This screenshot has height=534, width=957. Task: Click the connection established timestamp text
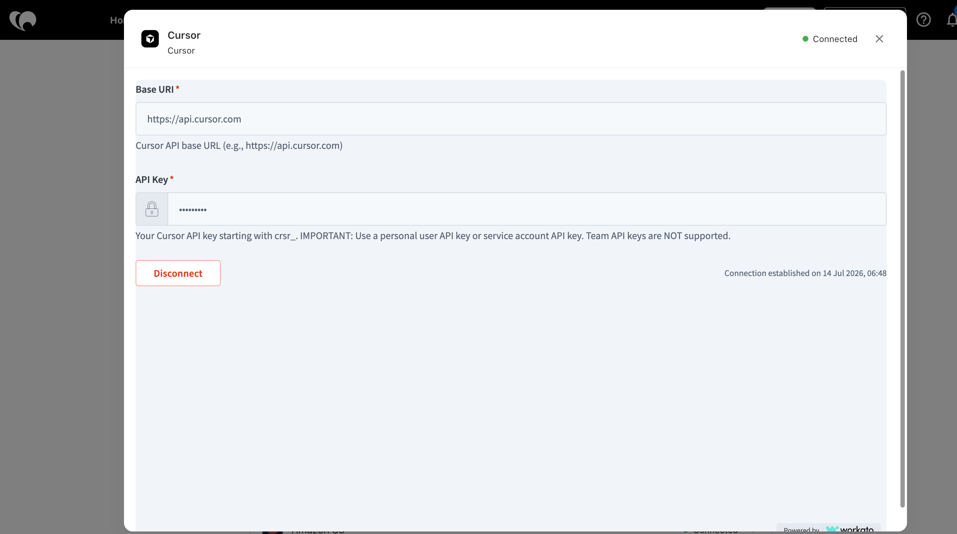(x=805, y=273)
